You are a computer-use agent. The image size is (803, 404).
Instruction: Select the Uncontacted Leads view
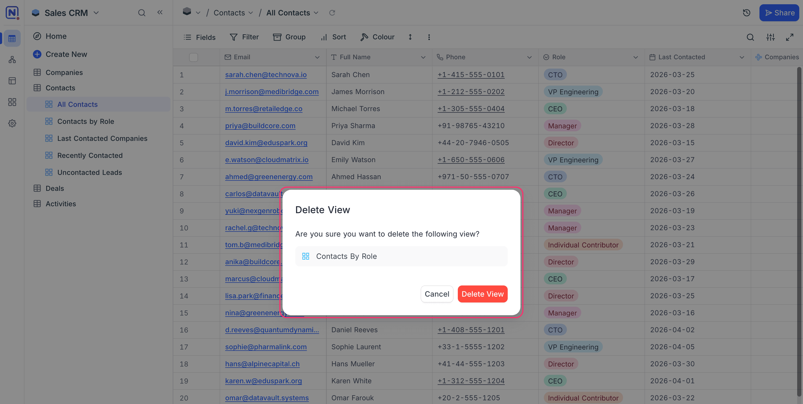pos(99,172)
